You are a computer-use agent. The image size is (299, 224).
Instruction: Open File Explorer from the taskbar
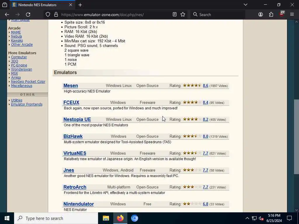point(106,218)
